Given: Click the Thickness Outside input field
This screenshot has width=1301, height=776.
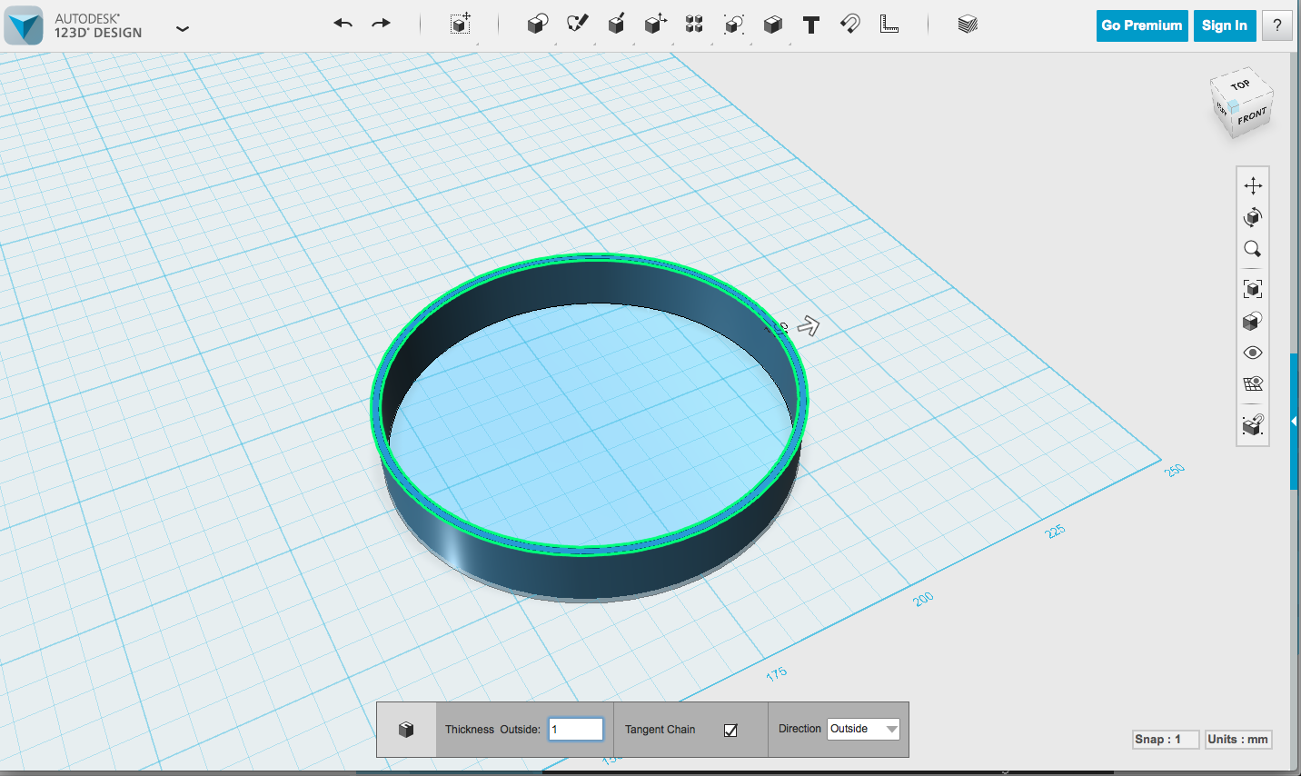Looking at the screenshot, I should click(x=576, y=729).
